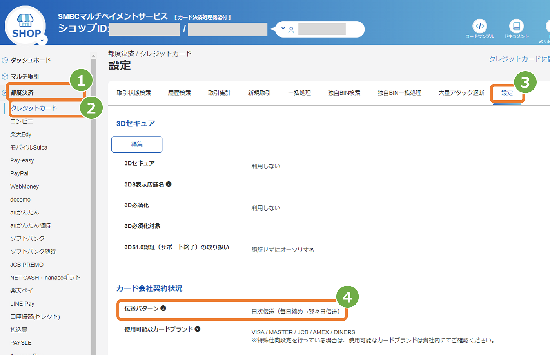The image size is (550, 355).
Task: Click the dashboard icon in sidebar
Action: pos(5,60)
